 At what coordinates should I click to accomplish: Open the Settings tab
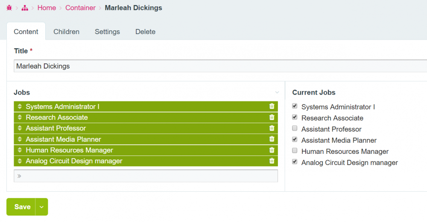[x=107, y=32]
